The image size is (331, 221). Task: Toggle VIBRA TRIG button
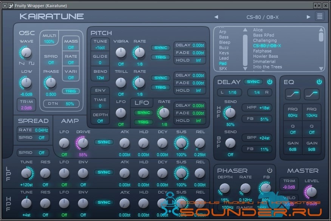pos(161,57)
